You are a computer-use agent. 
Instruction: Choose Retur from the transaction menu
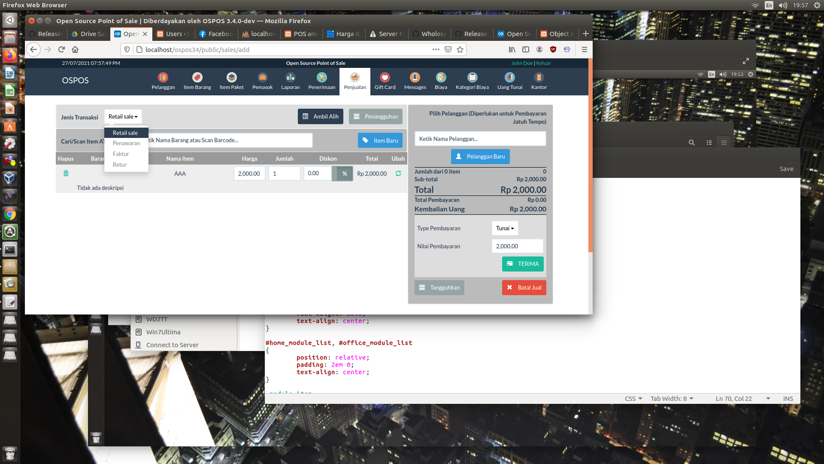tap(120, 165)
